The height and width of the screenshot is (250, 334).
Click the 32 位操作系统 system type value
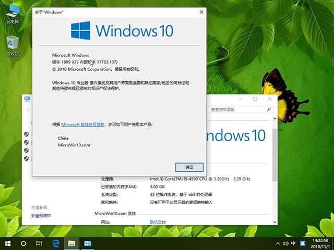[x=181, y=194]
